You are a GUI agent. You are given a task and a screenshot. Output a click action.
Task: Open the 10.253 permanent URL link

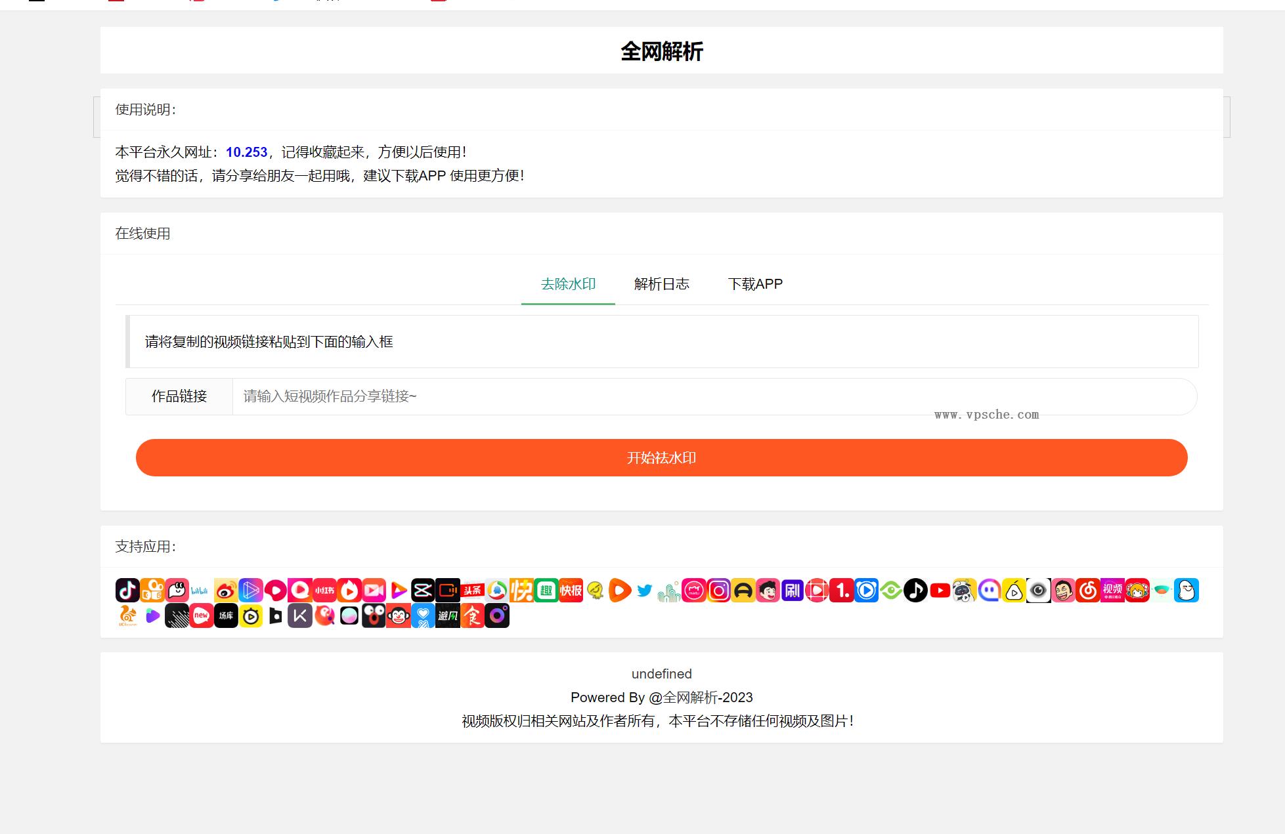[246, 152]
